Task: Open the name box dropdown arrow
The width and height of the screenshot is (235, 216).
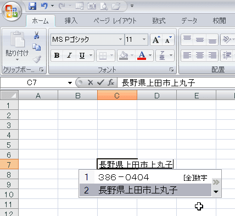Action: click(70, 83)
